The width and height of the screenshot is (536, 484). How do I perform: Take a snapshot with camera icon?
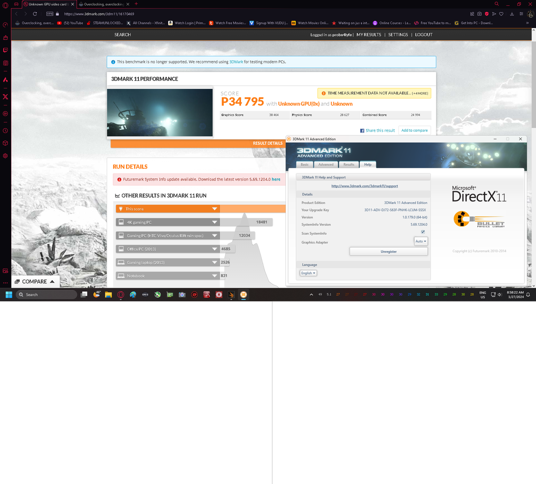[x=479, y=14]
